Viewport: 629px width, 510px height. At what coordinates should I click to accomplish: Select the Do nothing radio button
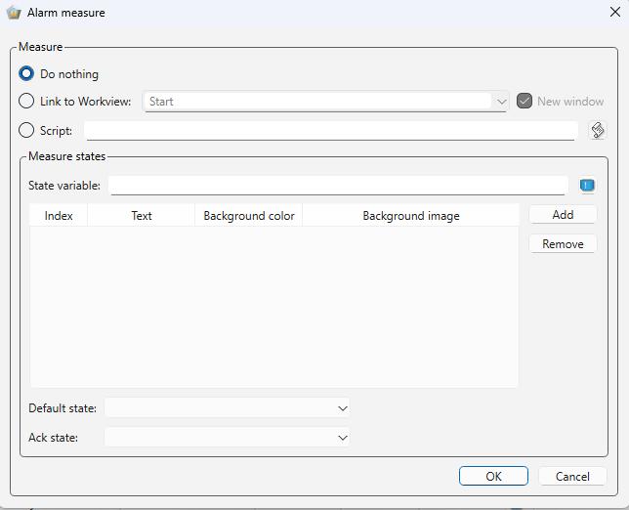[x=27, y=73]
